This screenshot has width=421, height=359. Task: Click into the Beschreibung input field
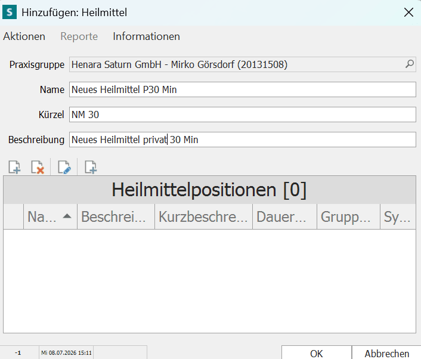pyautogui.click(x=243, y=140)
